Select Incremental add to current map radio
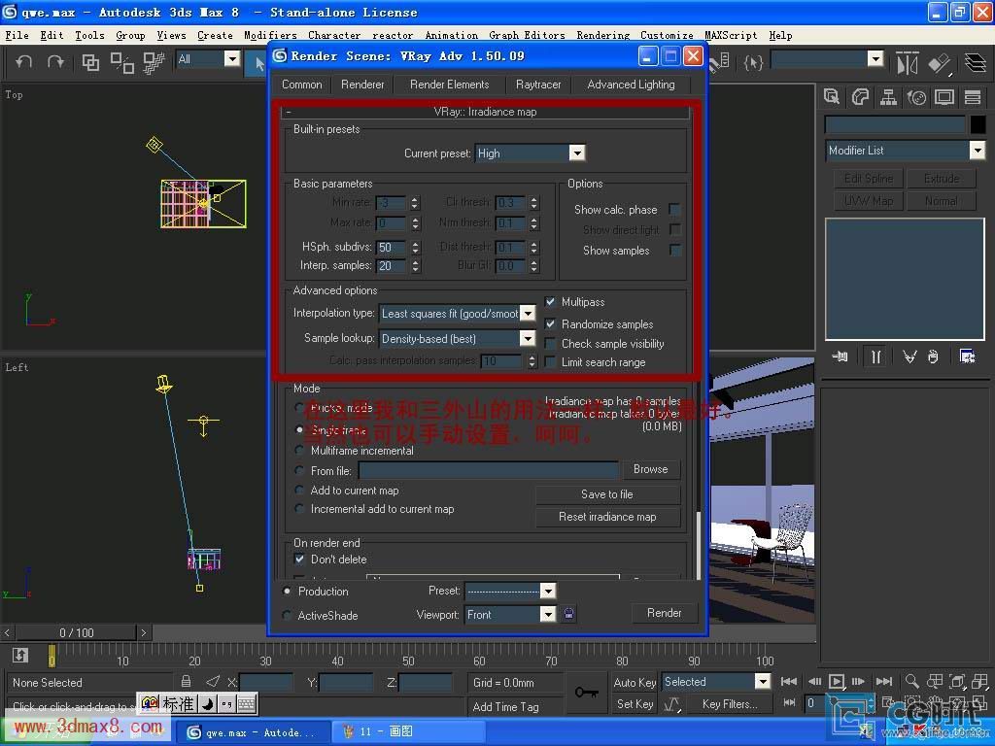This screenshot has width=995, height=746. click(299, 509)
